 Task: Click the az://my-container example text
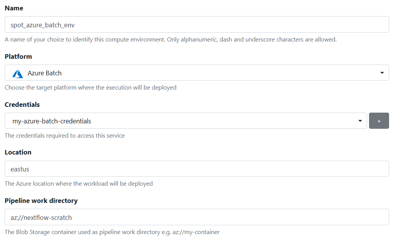pyautogui.click(x=196, y=232)
